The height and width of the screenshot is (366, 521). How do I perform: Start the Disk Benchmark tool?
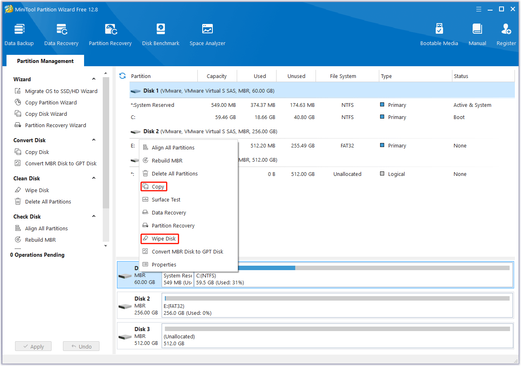[x=161, y=35]
